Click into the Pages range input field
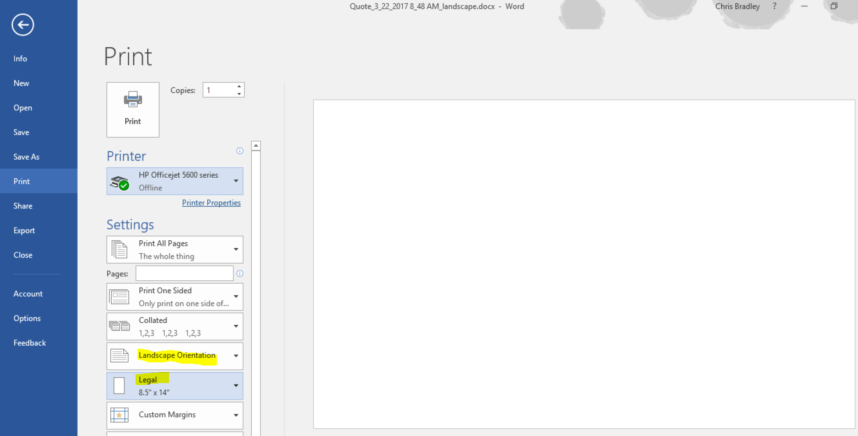The width and height of the screenshot is (858, 436). 184,273
